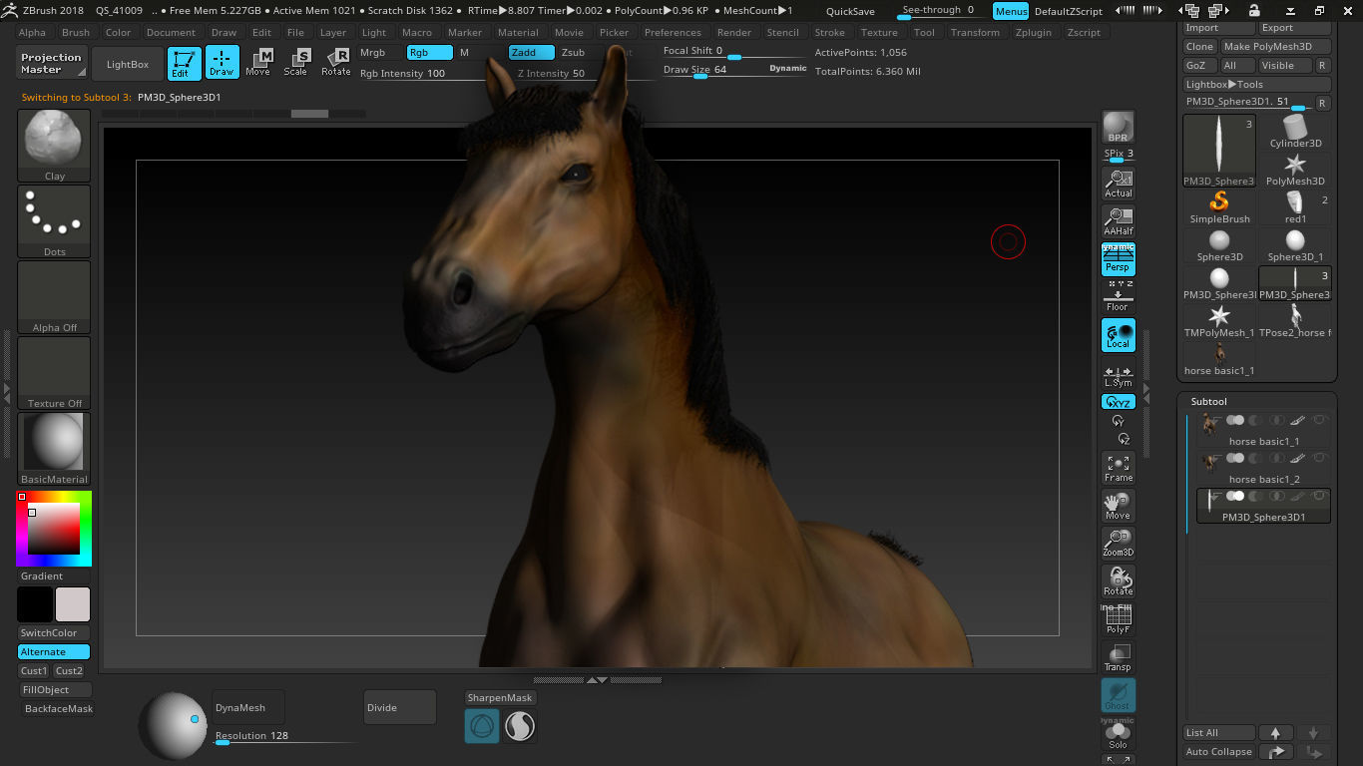Toggle PolyF polyframe display
This screenshot has width=1363, height=766.
pyautogui.click(x=1118, y=619)
